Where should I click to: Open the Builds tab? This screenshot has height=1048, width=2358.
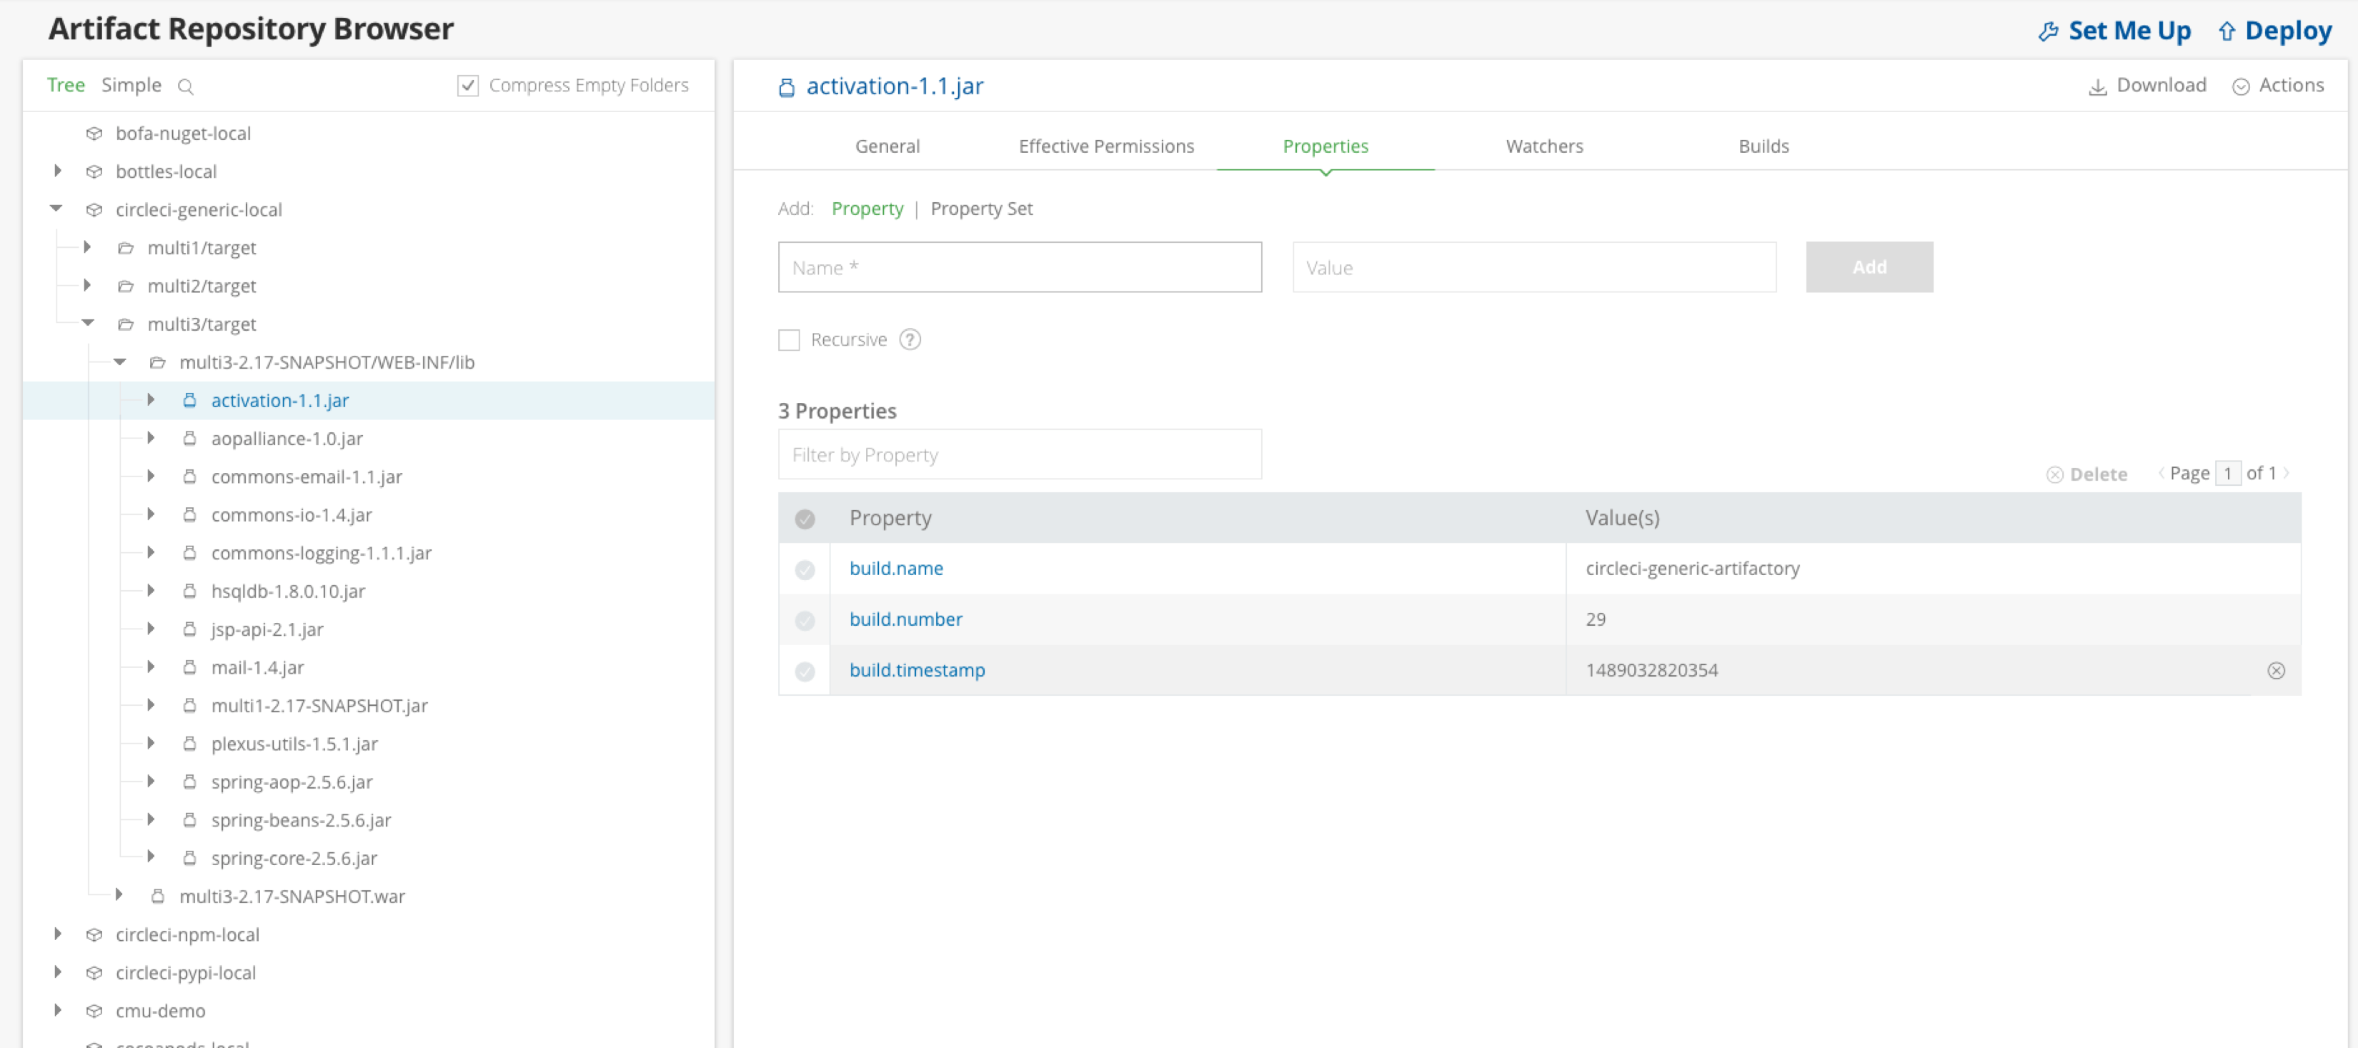tap(1763, 146)
